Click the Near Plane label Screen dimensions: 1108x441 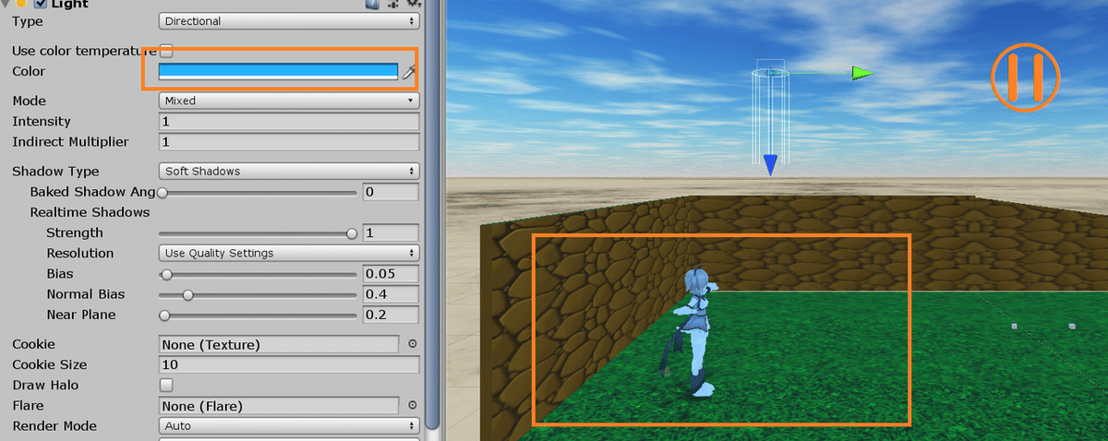(x=81, y=316)
